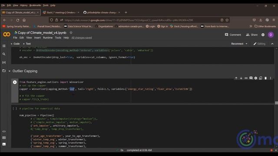Image resolution: width=278 pixels, height=156 pixels.
Task: Open Spring Security bookmark
Action: pyautogui.click(x=17, y=26)
